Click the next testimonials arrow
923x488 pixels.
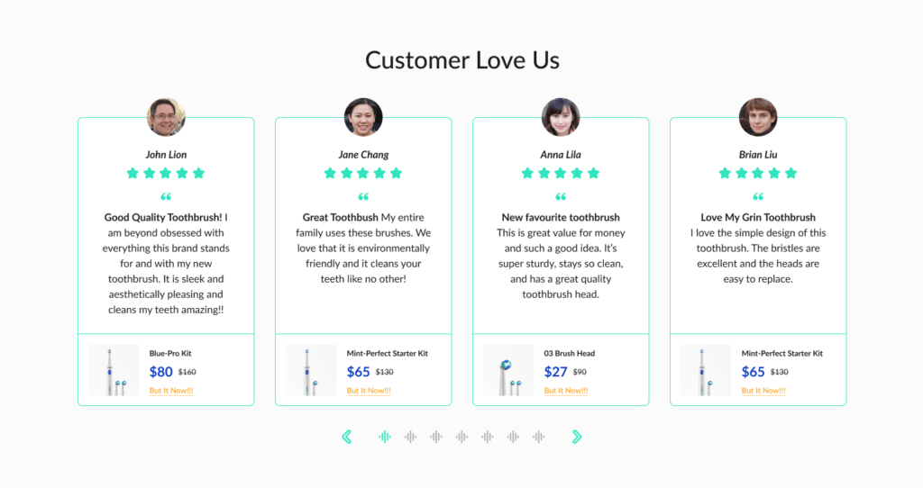pyautogui.click(x=577, y=437)
